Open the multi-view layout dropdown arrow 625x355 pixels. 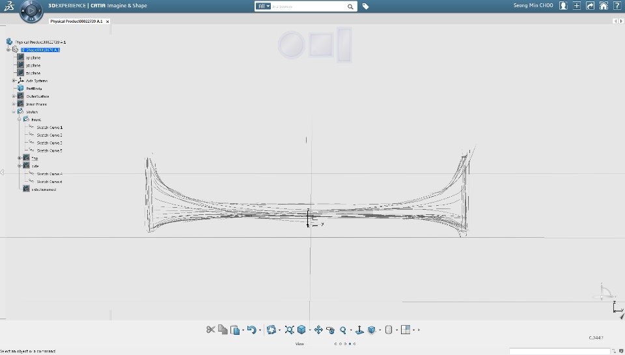point(414,330)
